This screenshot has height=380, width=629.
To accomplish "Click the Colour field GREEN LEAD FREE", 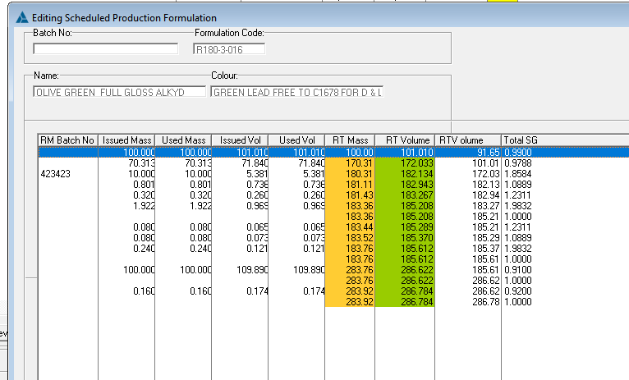I will coord(297,92).
